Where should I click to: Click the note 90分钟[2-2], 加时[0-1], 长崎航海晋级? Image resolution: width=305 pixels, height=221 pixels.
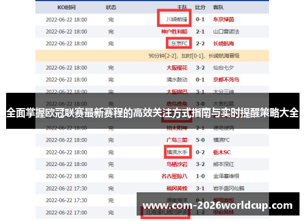click(x=194, y=56)
